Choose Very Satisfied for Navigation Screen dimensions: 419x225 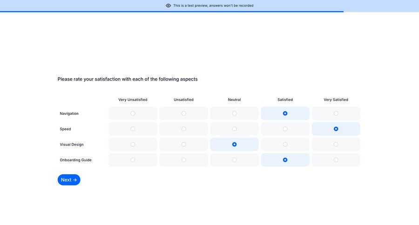pos(336,113)
